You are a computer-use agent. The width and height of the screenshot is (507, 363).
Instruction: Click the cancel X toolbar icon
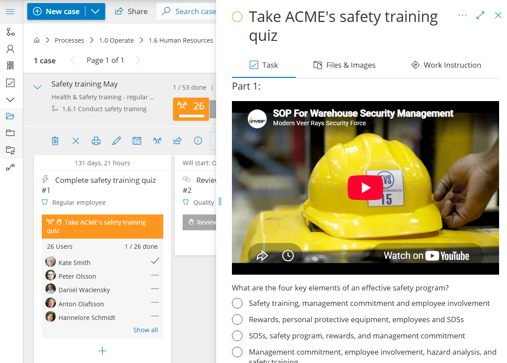(76, 141)
